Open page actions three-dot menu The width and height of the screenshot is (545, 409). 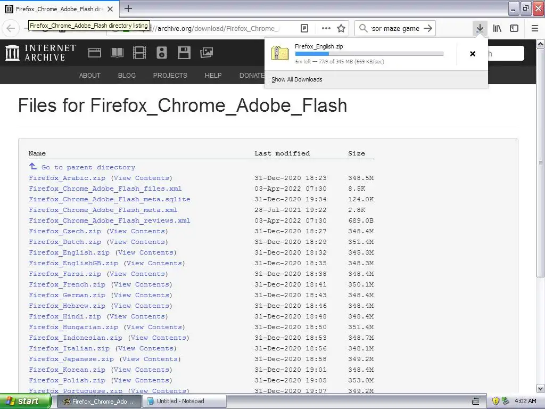click(x=326, y=28)
